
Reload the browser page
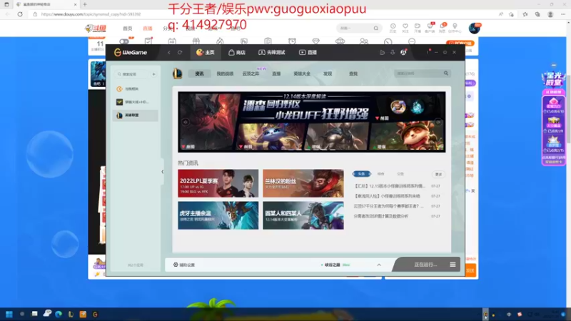pos(20,14)
